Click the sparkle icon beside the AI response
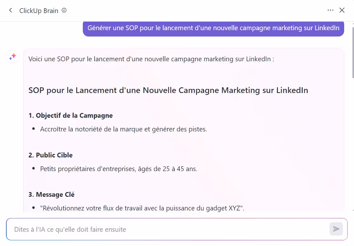 (12, 56)
